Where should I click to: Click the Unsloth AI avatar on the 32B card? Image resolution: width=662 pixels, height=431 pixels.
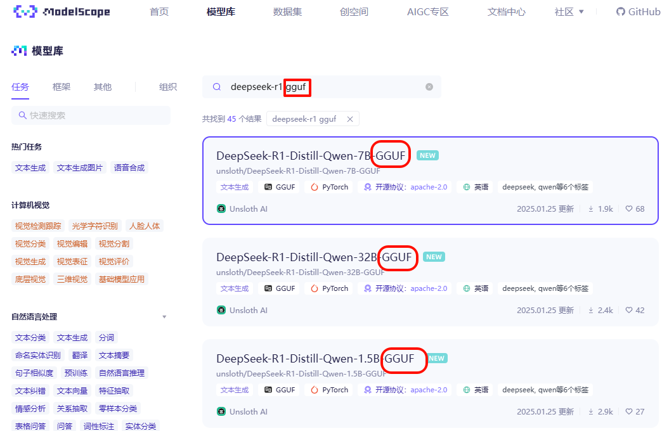click(221, 310)
